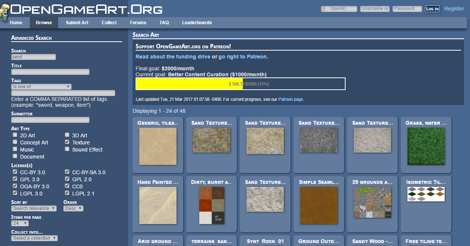Follow the Register link

pos(454,9)
